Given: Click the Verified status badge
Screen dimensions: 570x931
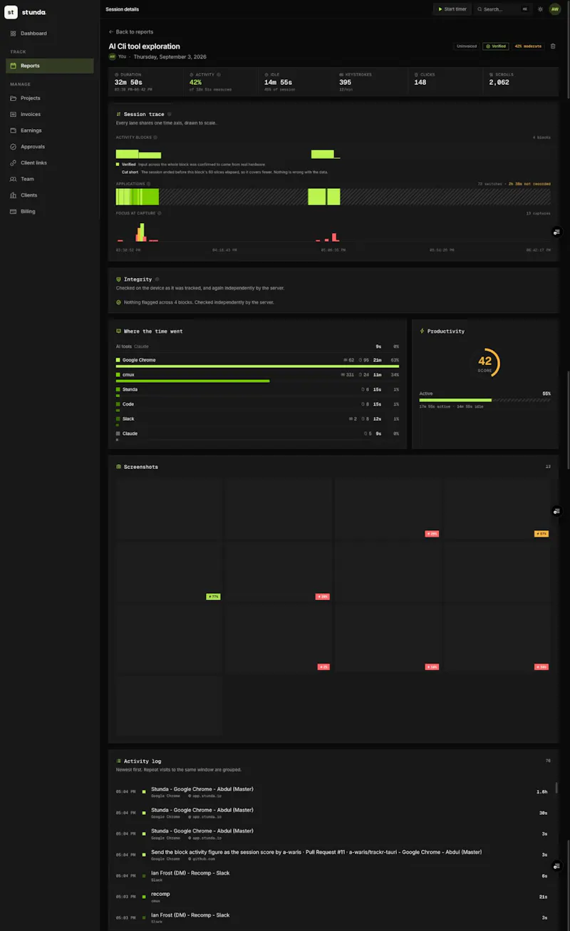Looking at the screenshot, I should (495, 46).
